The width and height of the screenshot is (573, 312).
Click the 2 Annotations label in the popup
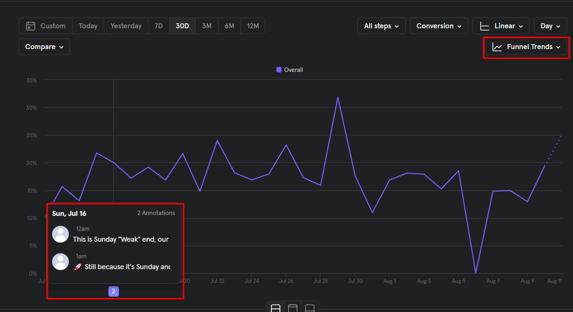coord(156,213)
